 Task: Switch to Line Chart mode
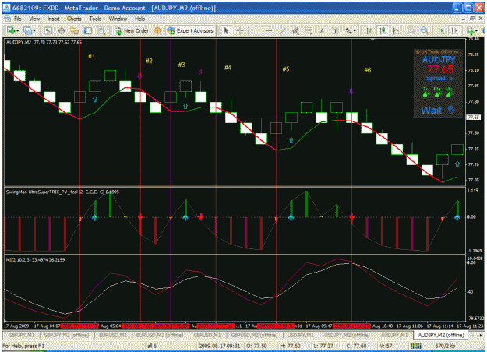click(x=396, y=30)
